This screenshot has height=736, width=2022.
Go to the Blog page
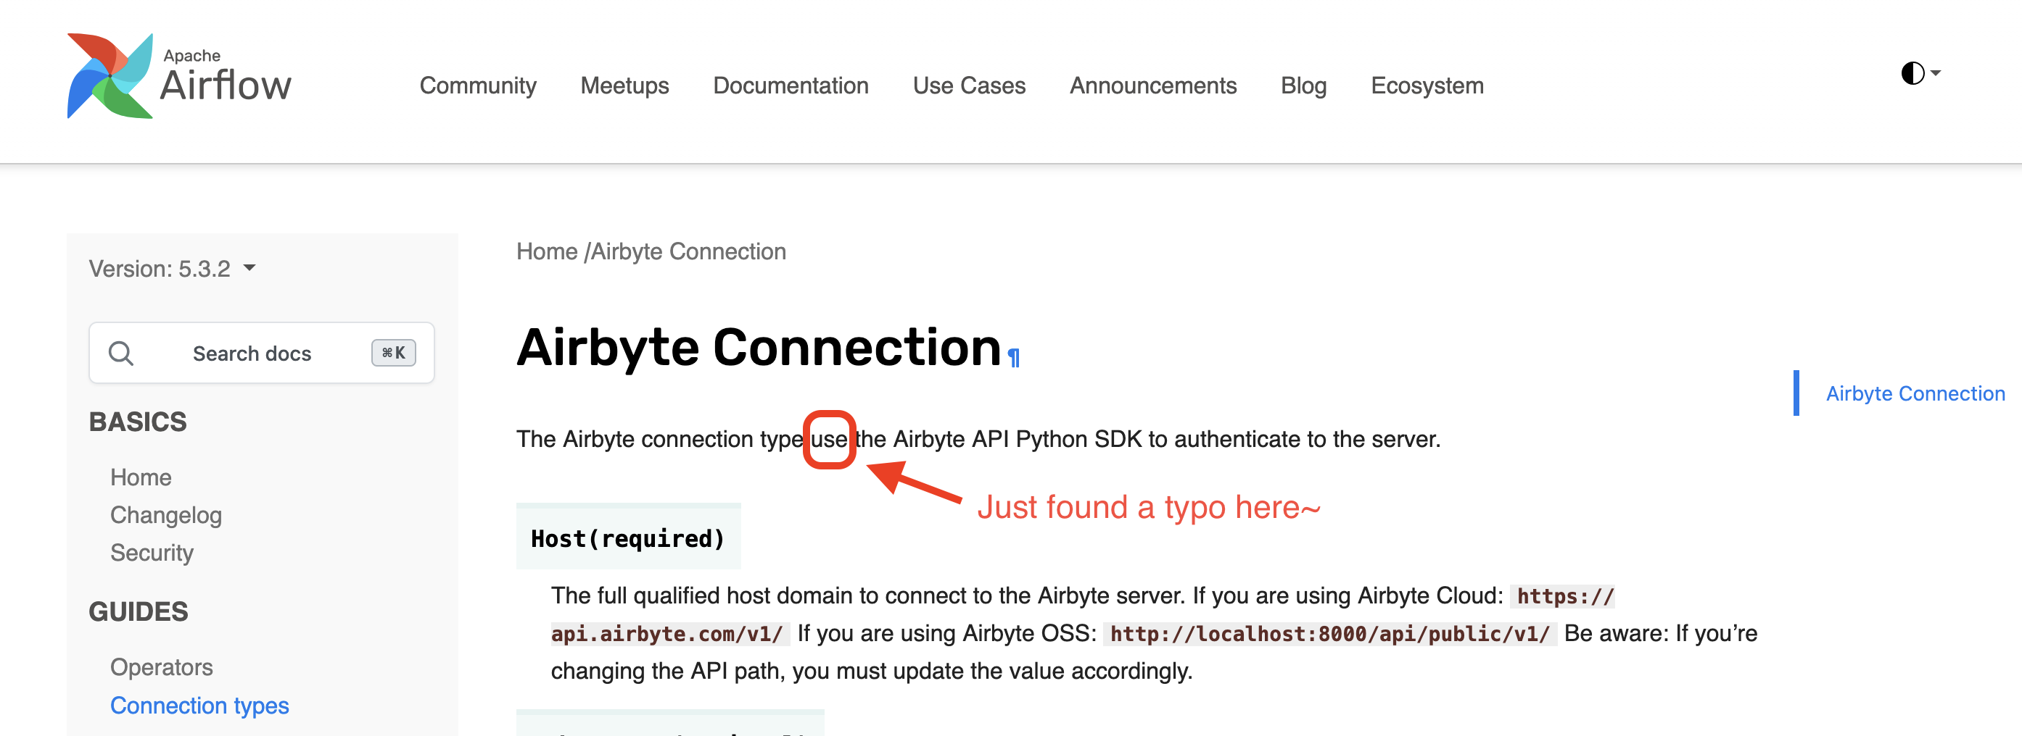pyautogui.click(x=1303, y=86)
